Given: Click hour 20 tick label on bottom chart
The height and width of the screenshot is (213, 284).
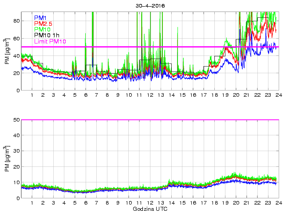Looking at the screenshot, I should (236, 203).
